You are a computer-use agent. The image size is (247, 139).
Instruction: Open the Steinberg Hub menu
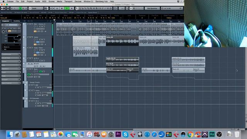click(x=102, y=1)
